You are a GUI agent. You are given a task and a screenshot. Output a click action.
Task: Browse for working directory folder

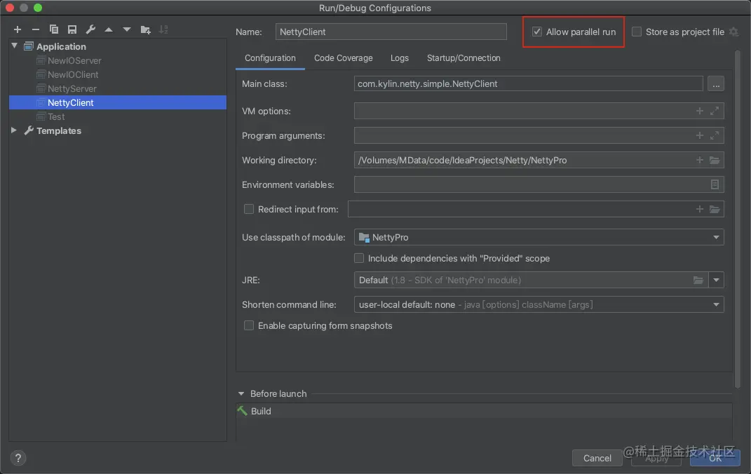714,160
